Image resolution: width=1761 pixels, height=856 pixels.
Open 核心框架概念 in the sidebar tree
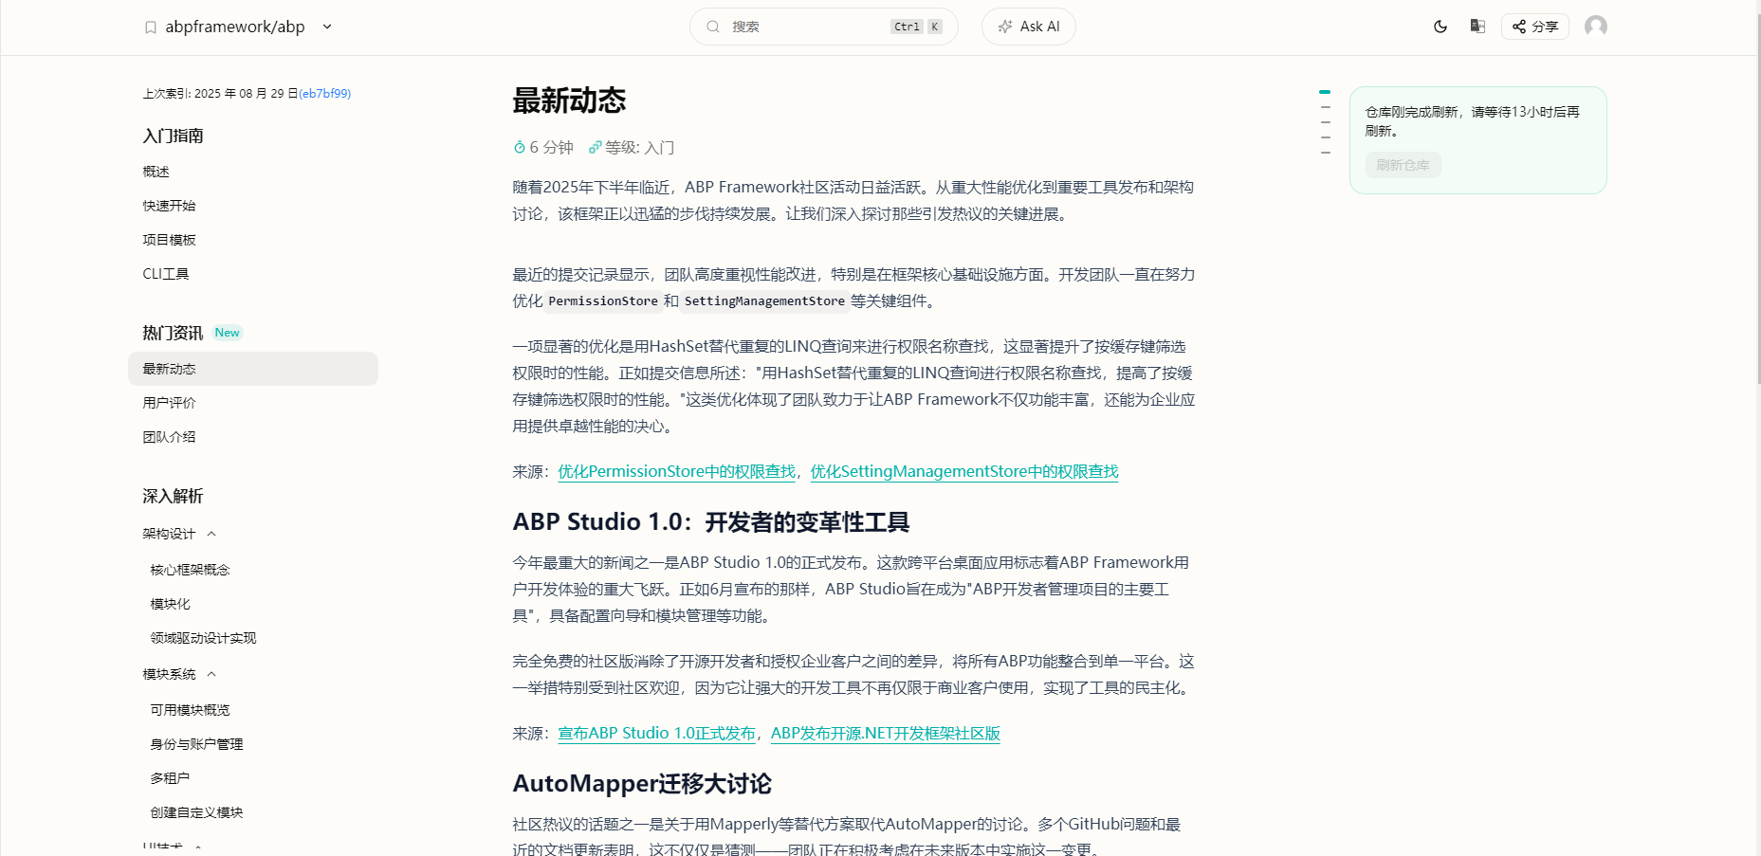click(x=191, y=570)
